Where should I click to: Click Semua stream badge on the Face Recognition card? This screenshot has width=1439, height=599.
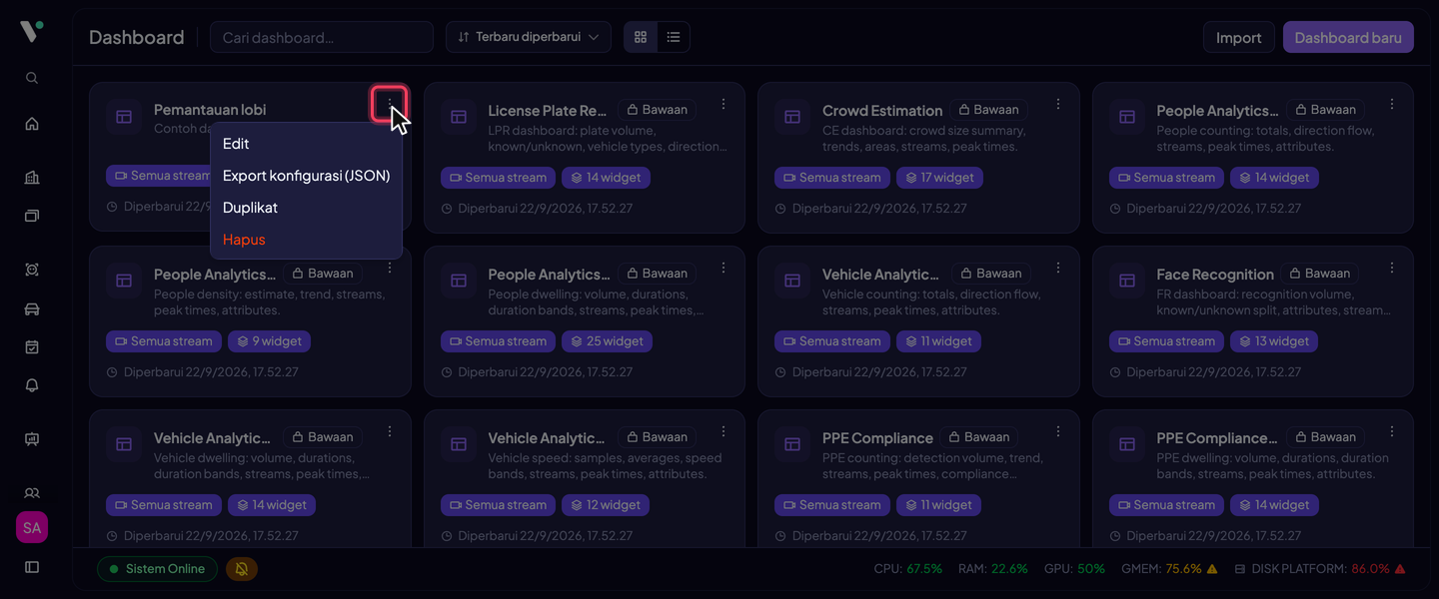[1166, 341]
